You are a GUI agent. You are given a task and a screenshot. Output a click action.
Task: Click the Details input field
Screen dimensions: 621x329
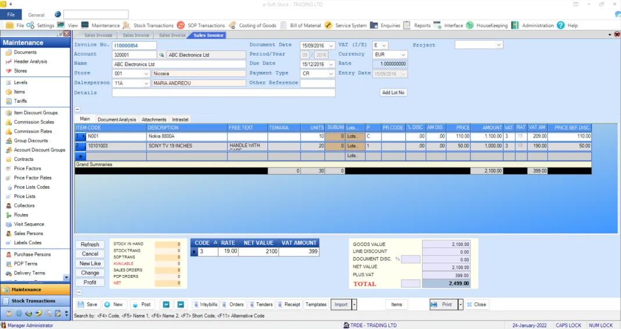tap(223, 92)
